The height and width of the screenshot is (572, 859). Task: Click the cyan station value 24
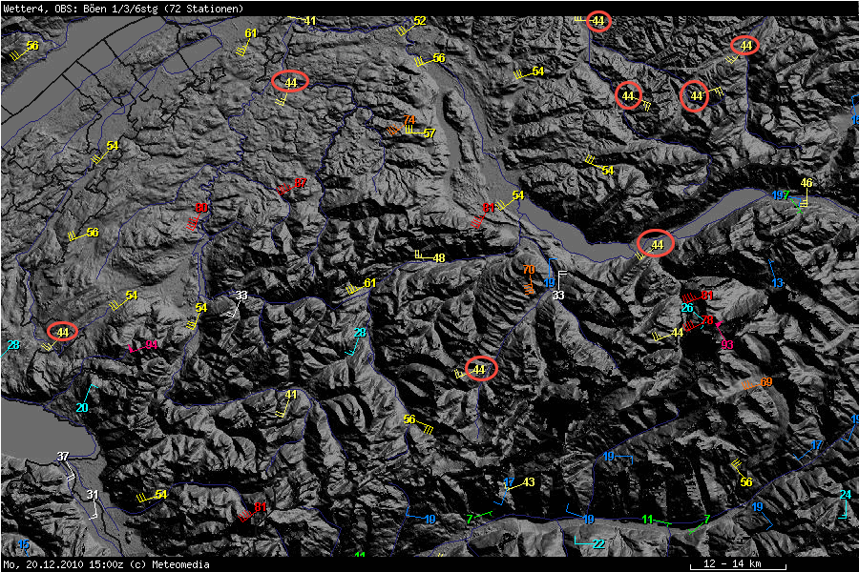point(846,495)
